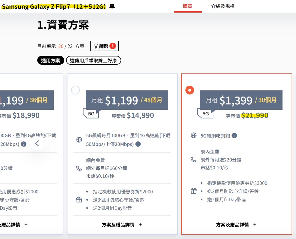Click 送2個月friDay影音 in 48個月 plan
This screenshot has height=239, width=296.
tap(112, 208)
